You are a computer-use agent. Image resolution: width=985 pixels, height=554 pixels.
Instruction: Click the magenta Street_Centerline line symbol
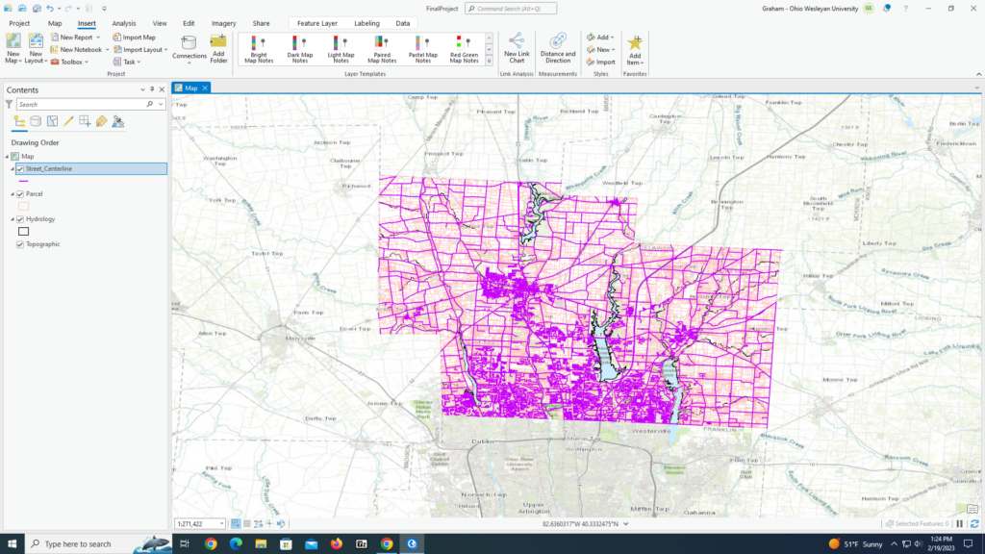click(23, 181)
